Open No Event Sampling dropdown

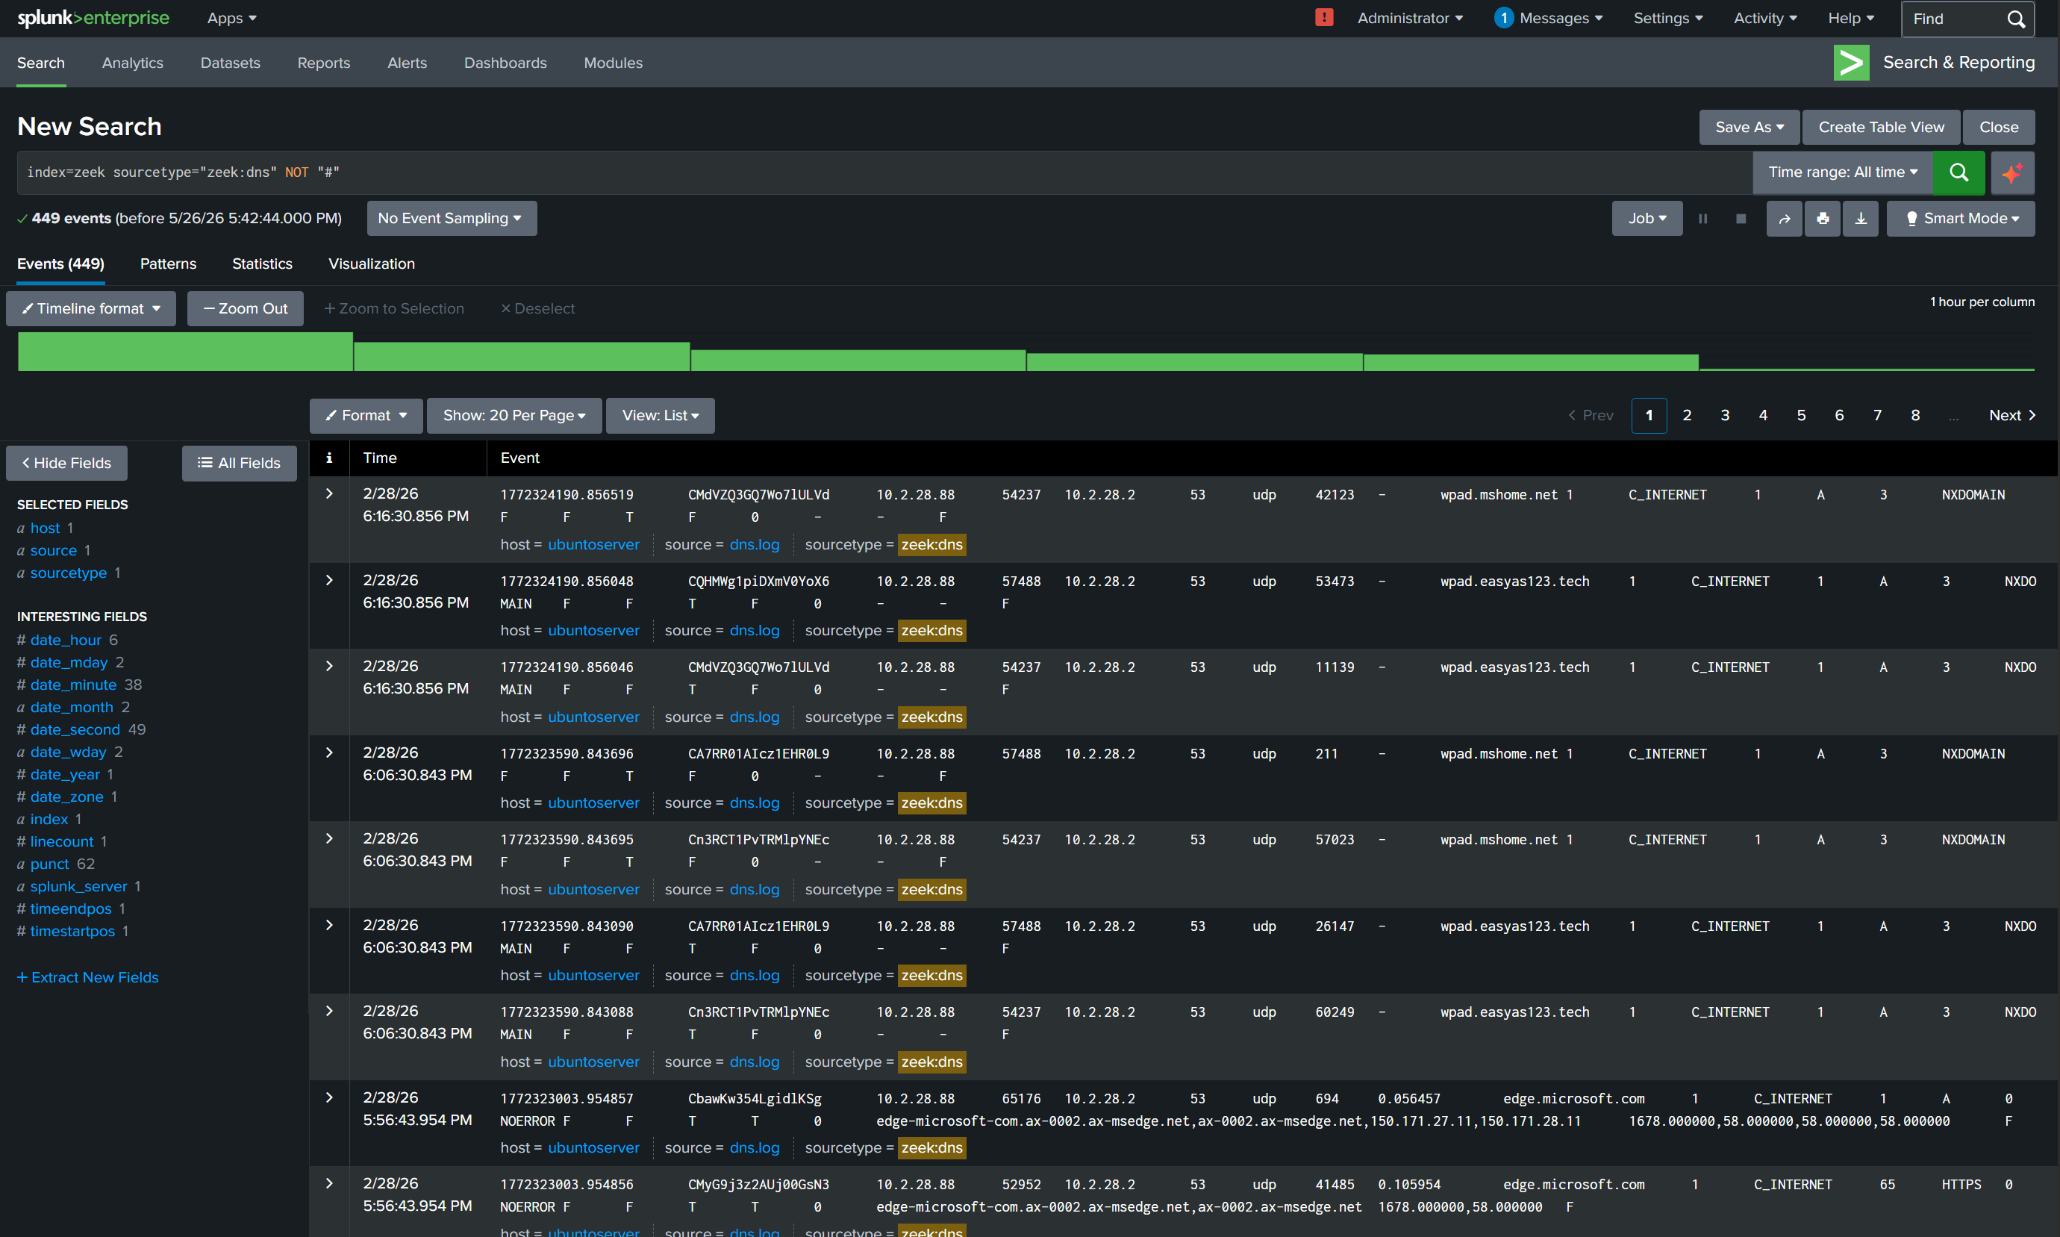coord(451,219)
